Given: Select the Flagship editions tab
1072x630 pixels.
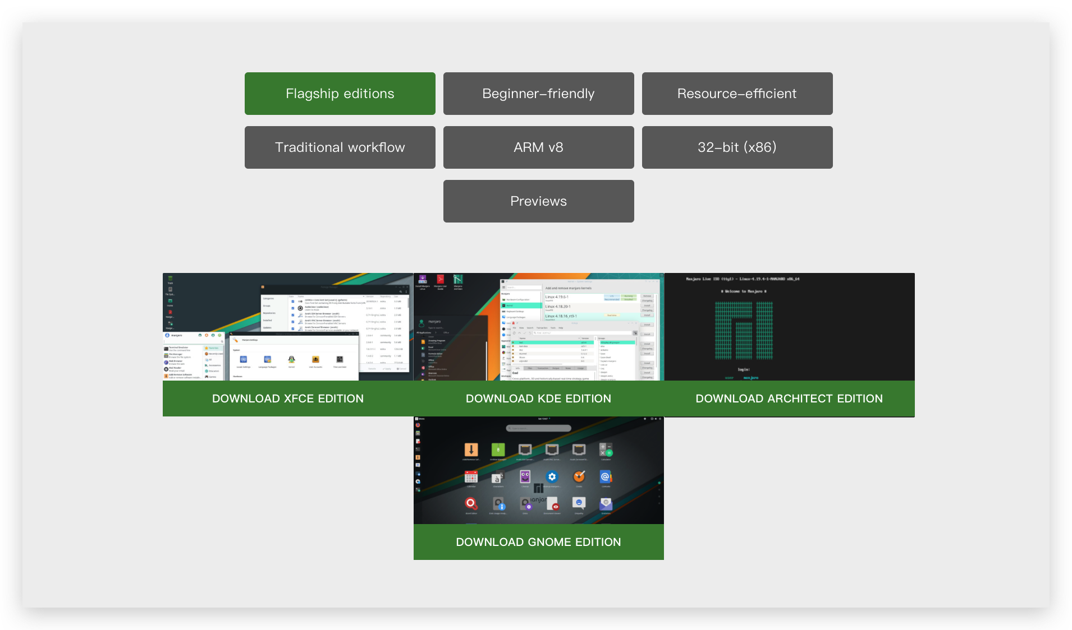Looking at the screenshot, I should pyautogui.click(x=340, y=94).
